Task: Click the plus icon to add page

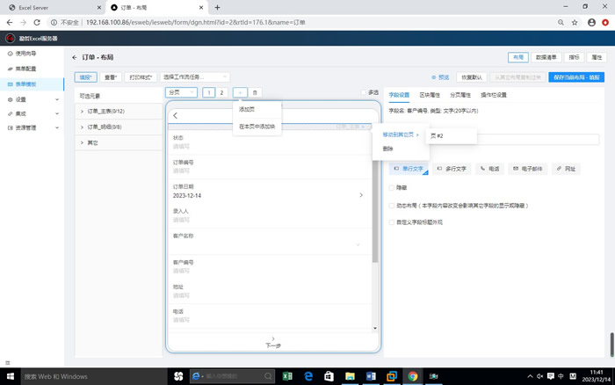Action: point(240,92)
